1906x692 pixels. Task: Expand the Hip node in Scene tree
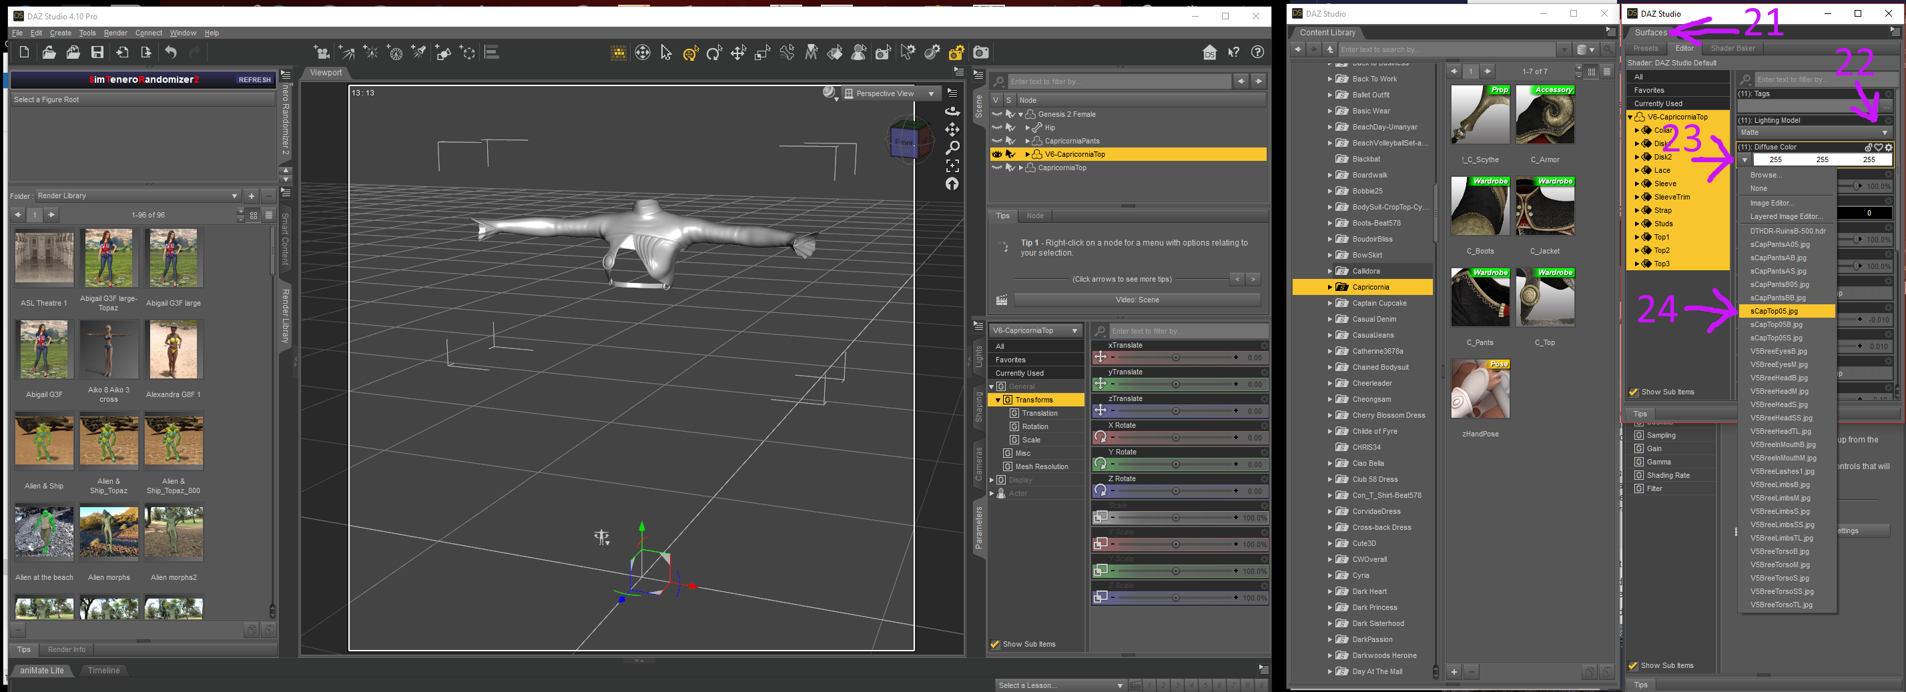pyautogui.click(x=1027, y=128)
